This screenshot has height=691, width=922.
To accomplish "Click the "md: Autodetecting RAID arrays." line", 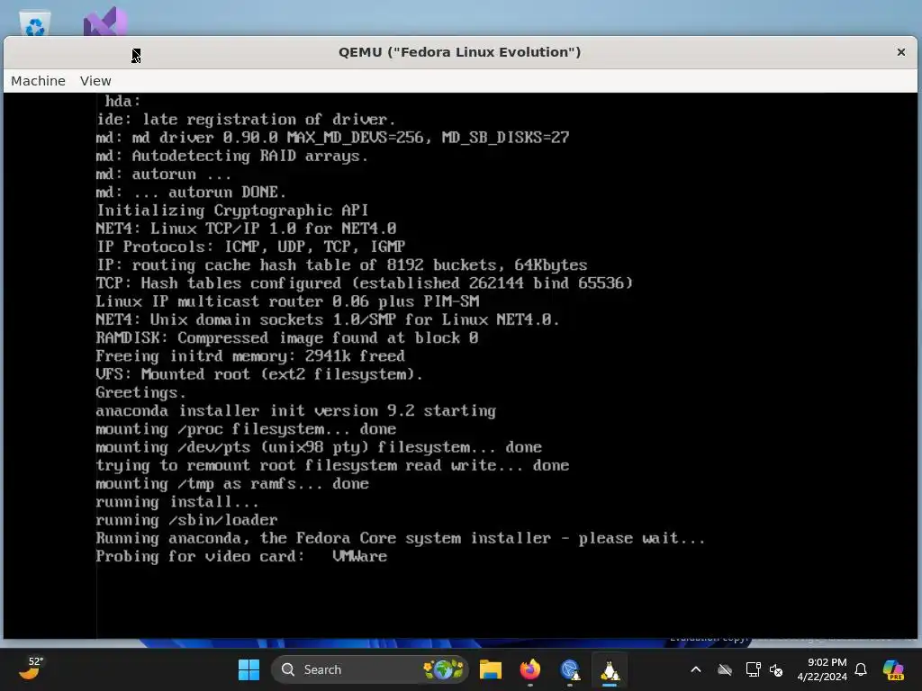I will pyautogui.click(x=231, y=156).
